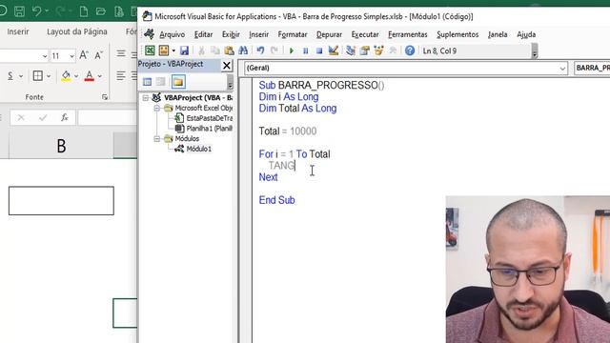The height and width of the screenshot is (343, 610).
Task: Click View Microsoft Excel icon in VBA toolbar
Action: point(150,50)
